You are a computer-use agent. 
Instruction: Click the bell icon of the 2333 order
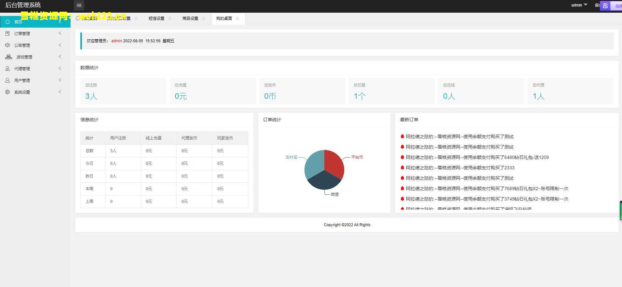(x=402, y=168)
